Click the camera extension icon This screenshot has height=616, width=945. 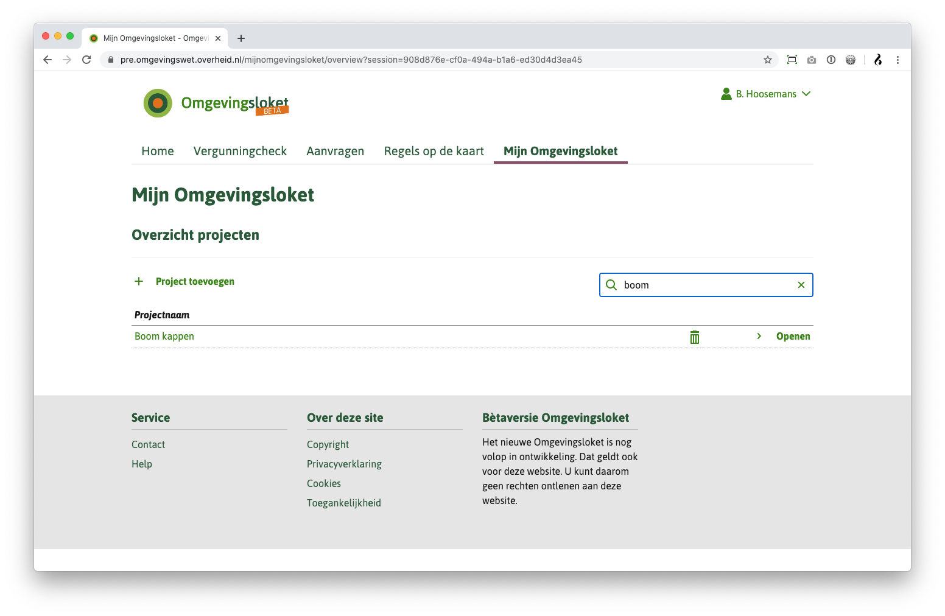pyautogui.click(x=812, y=60)
